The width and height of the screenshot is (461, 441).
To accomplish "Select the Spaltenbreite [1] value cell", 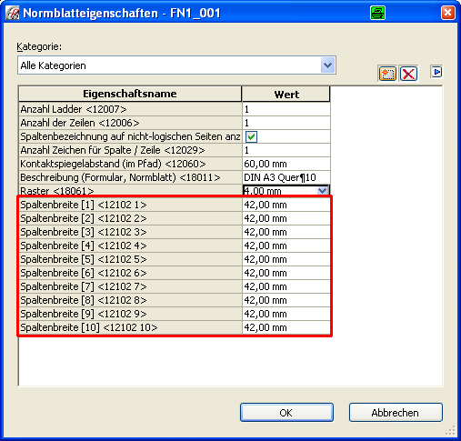I will [x=286, y=205].
